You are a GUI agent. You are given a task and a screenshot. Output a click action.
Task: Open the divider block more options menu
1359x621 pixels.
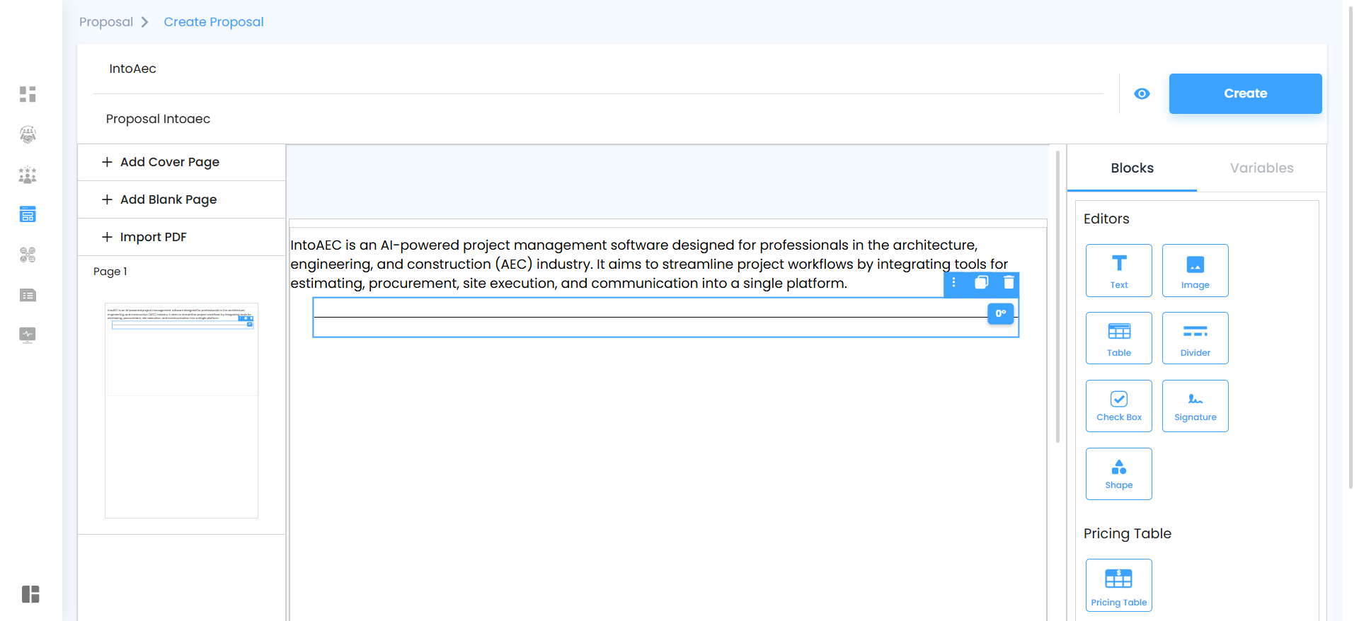pyautogui.click(x=954, y=283)
